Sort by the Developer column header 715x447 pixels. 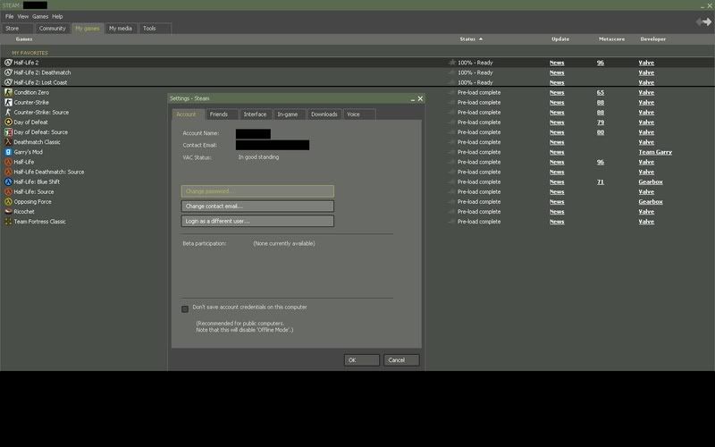coord(653,39)
